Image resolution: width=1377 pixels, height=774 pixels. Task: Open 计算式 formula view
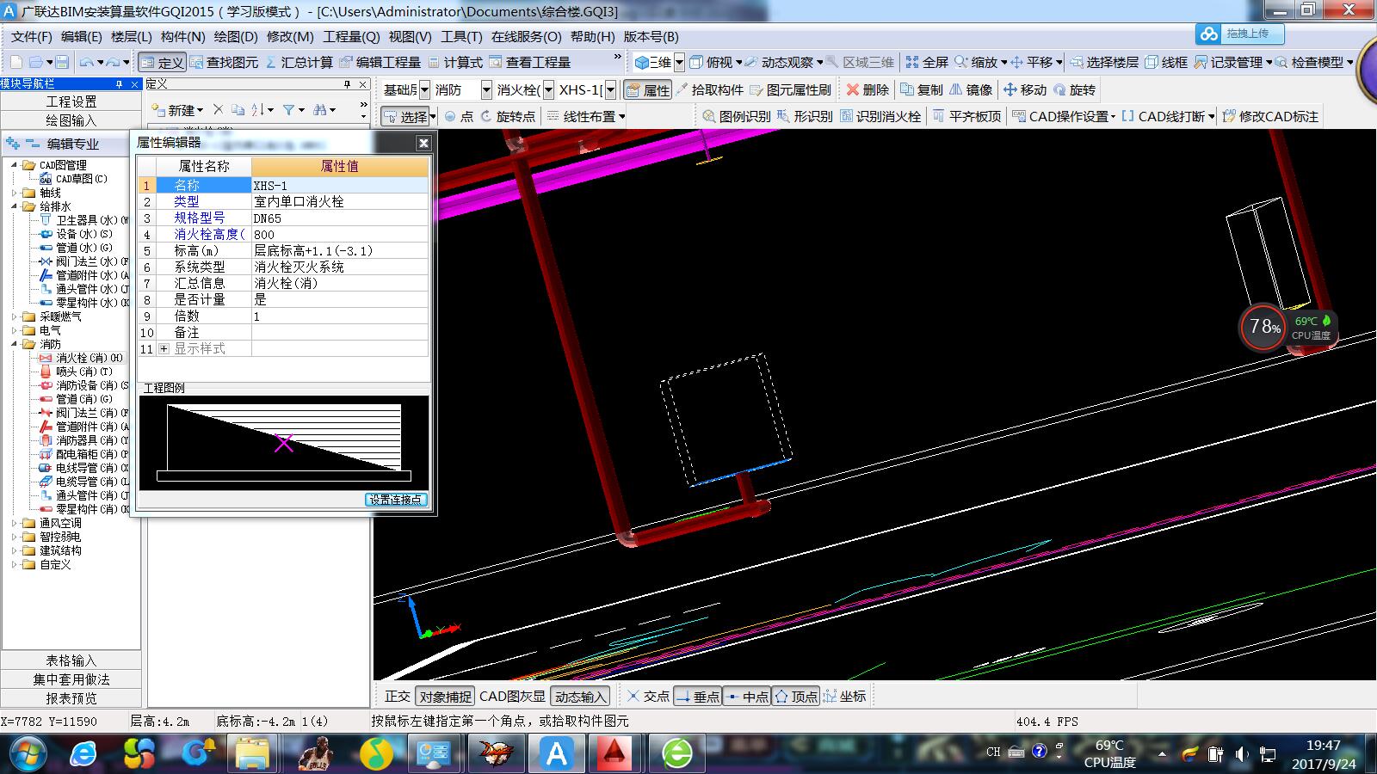(455, 62)
